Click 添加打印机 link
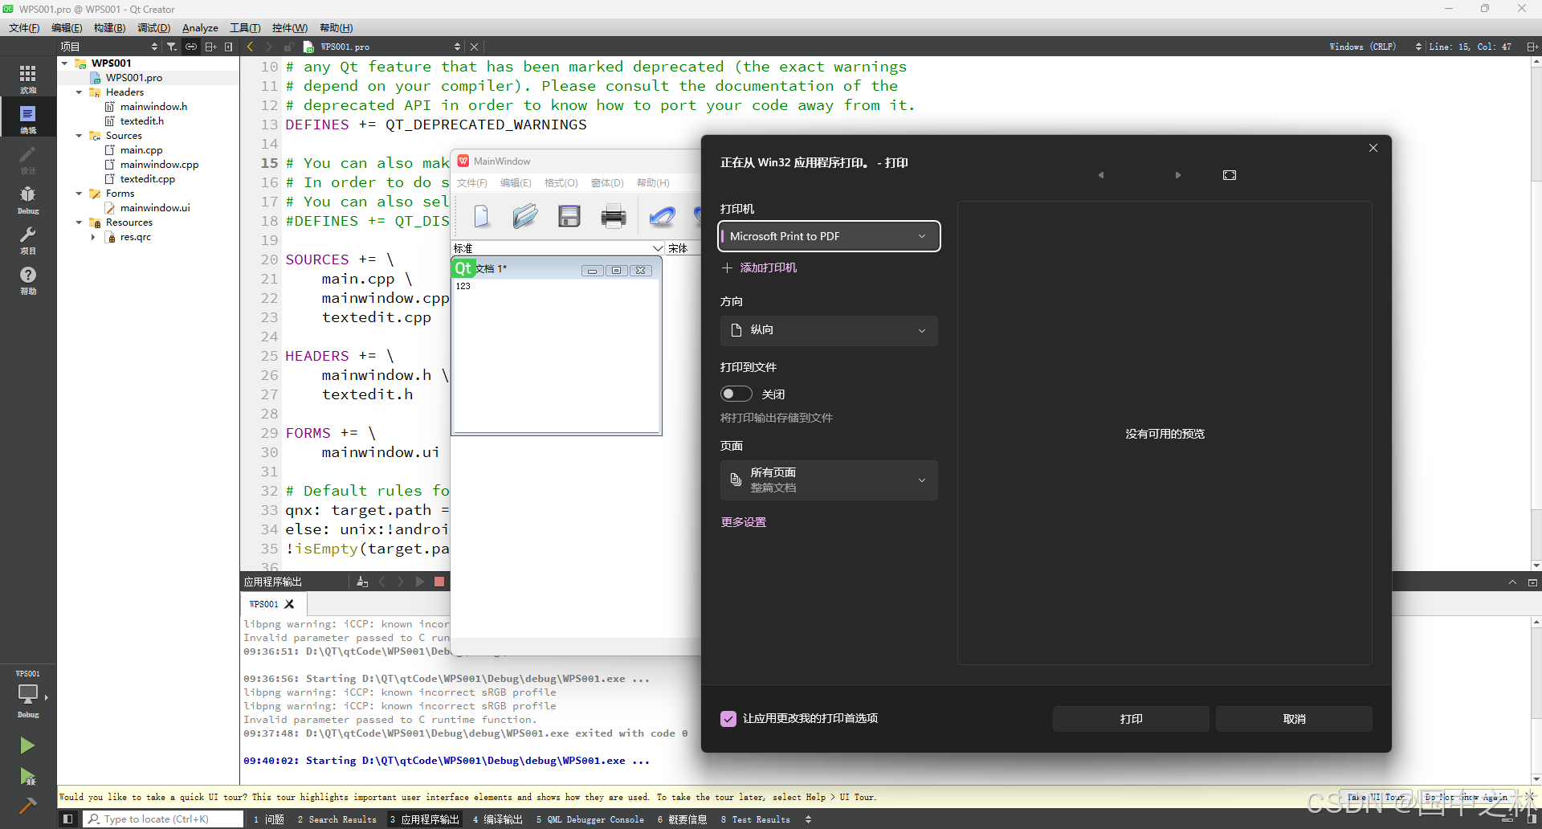This screenshot has width=1542, height=829. pyautogui.click(x=759, y=267)
